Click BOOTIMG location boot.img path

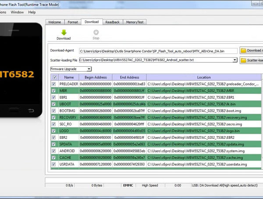coord(194,111)
